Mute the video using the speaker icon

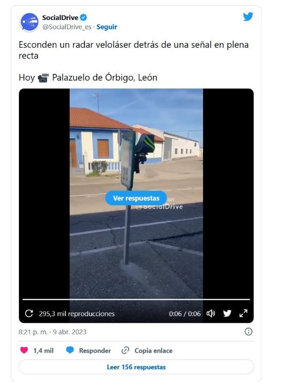tap(211, 314)
